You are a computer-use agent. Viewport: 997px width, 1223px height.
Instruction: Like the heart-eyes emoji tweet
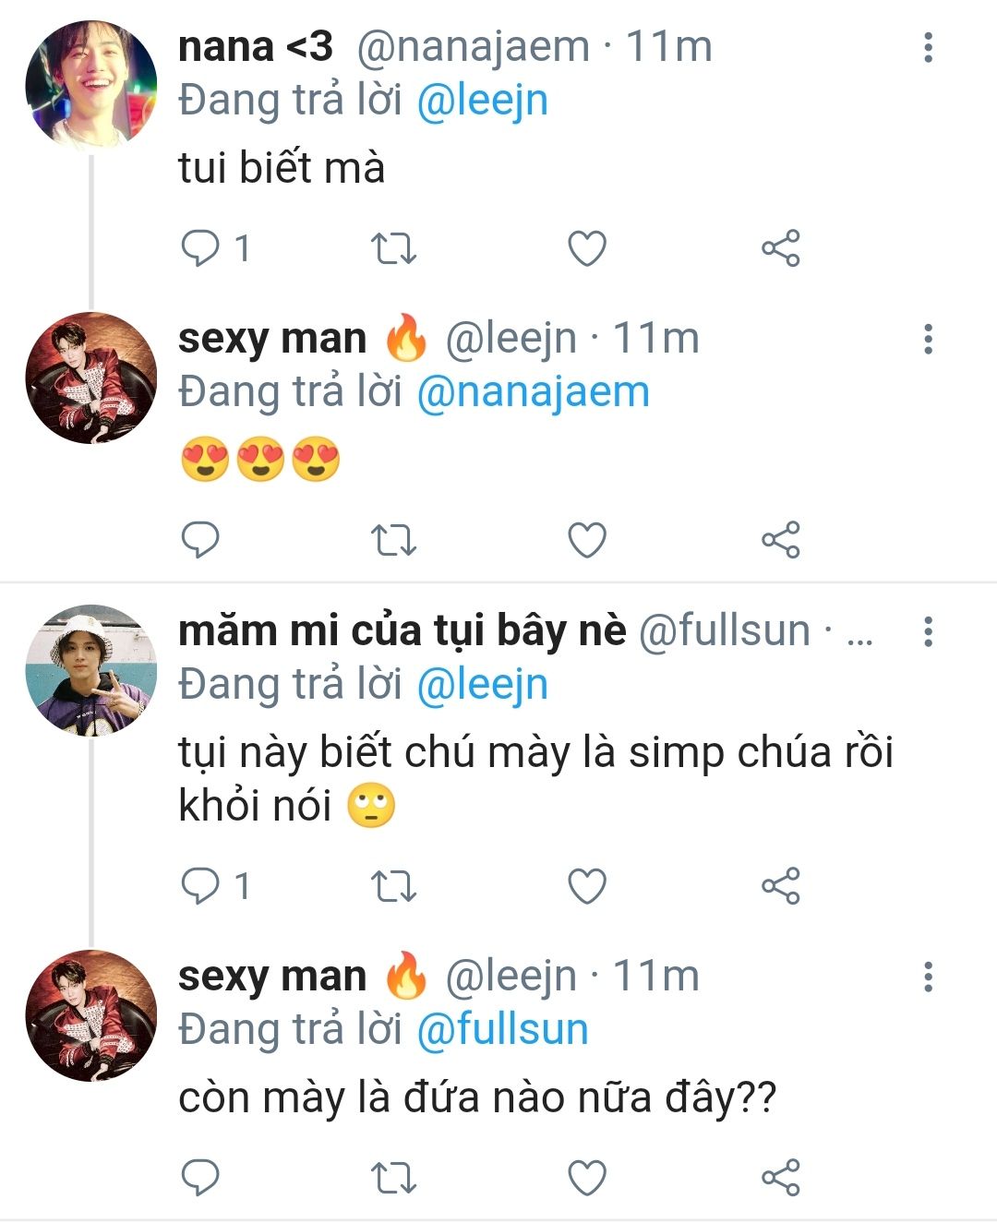point(586,540)
